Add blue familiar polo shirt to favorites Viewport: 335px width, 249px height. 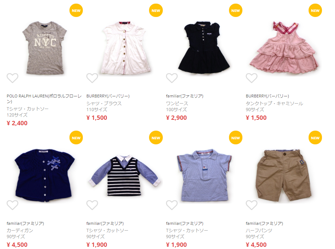172,205
